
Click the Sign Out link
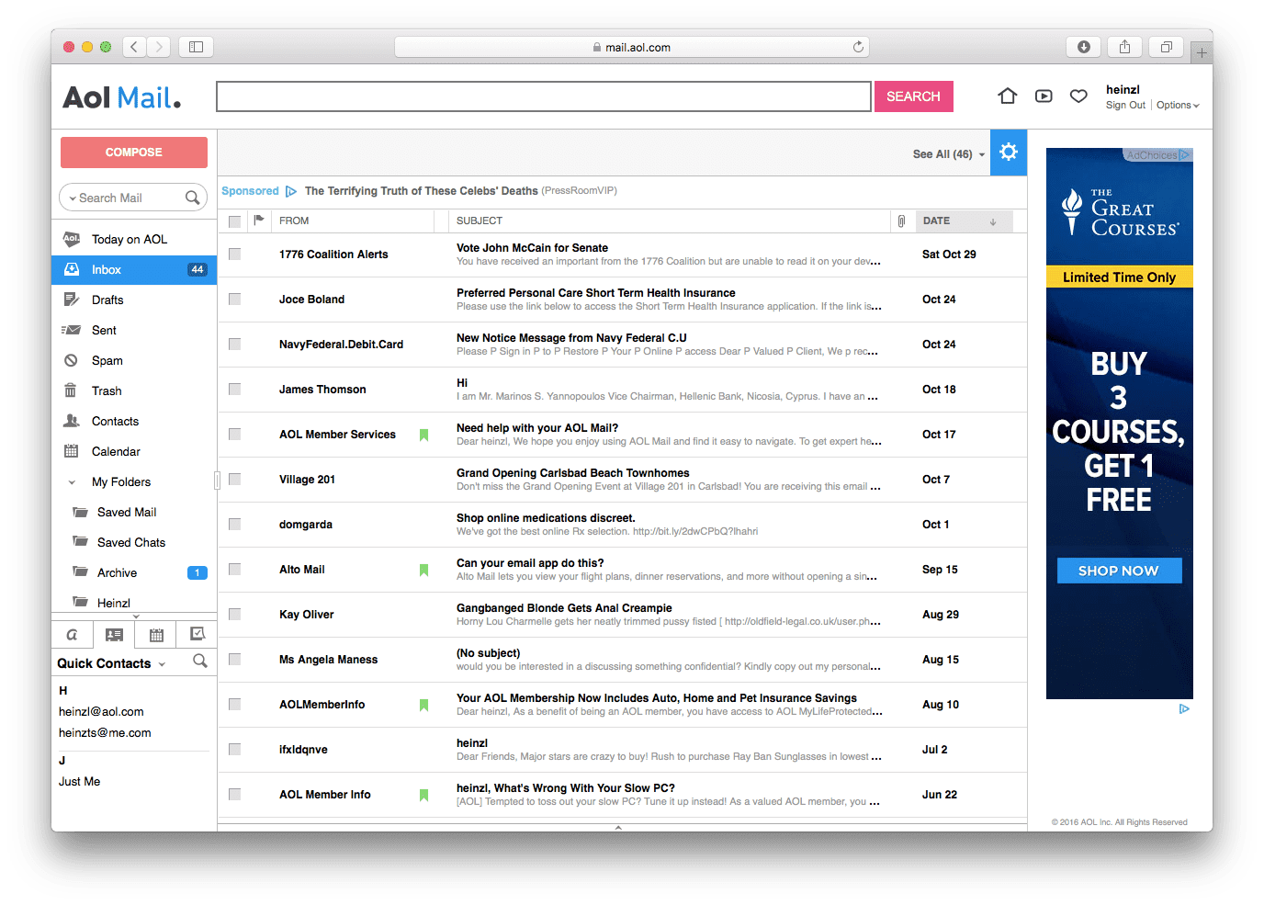(1125, 106)
